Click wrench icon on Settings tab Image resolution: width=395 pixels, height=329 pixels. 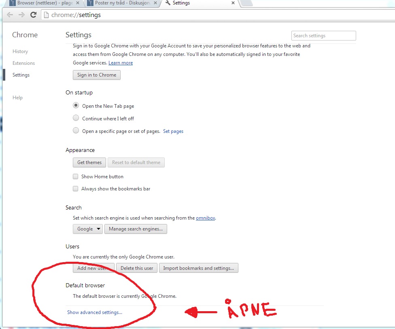[168, 3]
